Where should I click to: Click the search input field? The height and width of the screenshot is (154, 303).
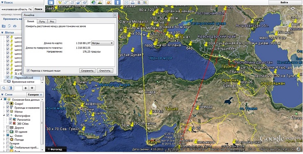16,9
